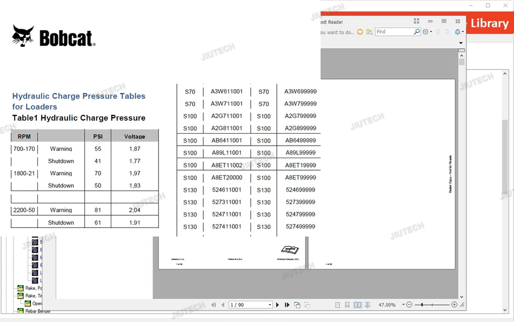Jump to first page button
The height and width of the screenshot is (322, 514).
(x=214, y=305)
